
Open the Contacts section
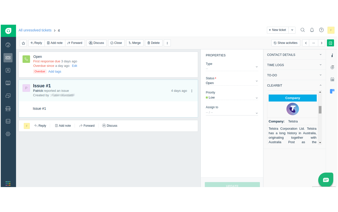pyautogui.click(x=8, y=70)
